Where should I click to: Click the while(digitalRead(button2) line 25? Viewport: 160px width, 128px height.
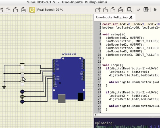[134, 106]
